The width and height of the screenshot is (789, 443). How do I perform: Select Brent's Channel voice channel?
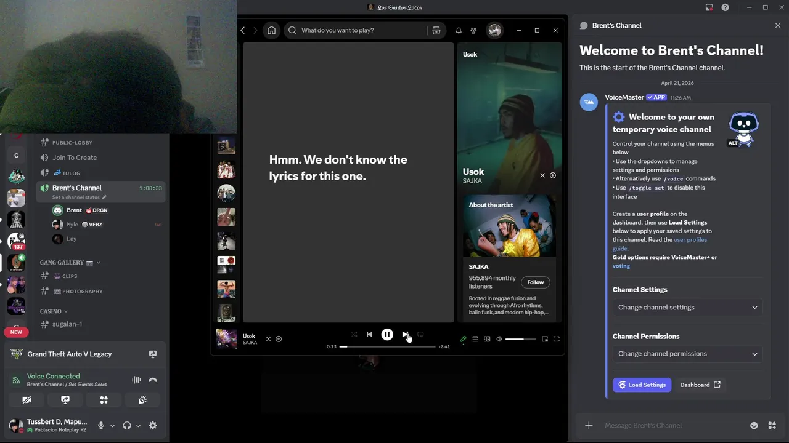pyautogui.click(x=77, y=188)
